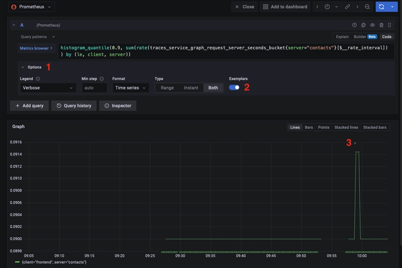Run query refresh button

(381, 7)
